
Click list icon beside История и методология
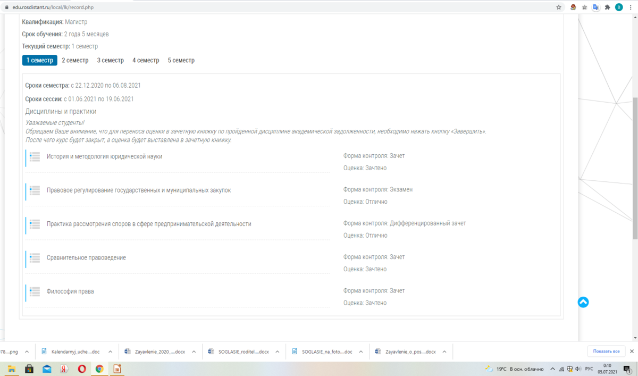coord(35,157)
